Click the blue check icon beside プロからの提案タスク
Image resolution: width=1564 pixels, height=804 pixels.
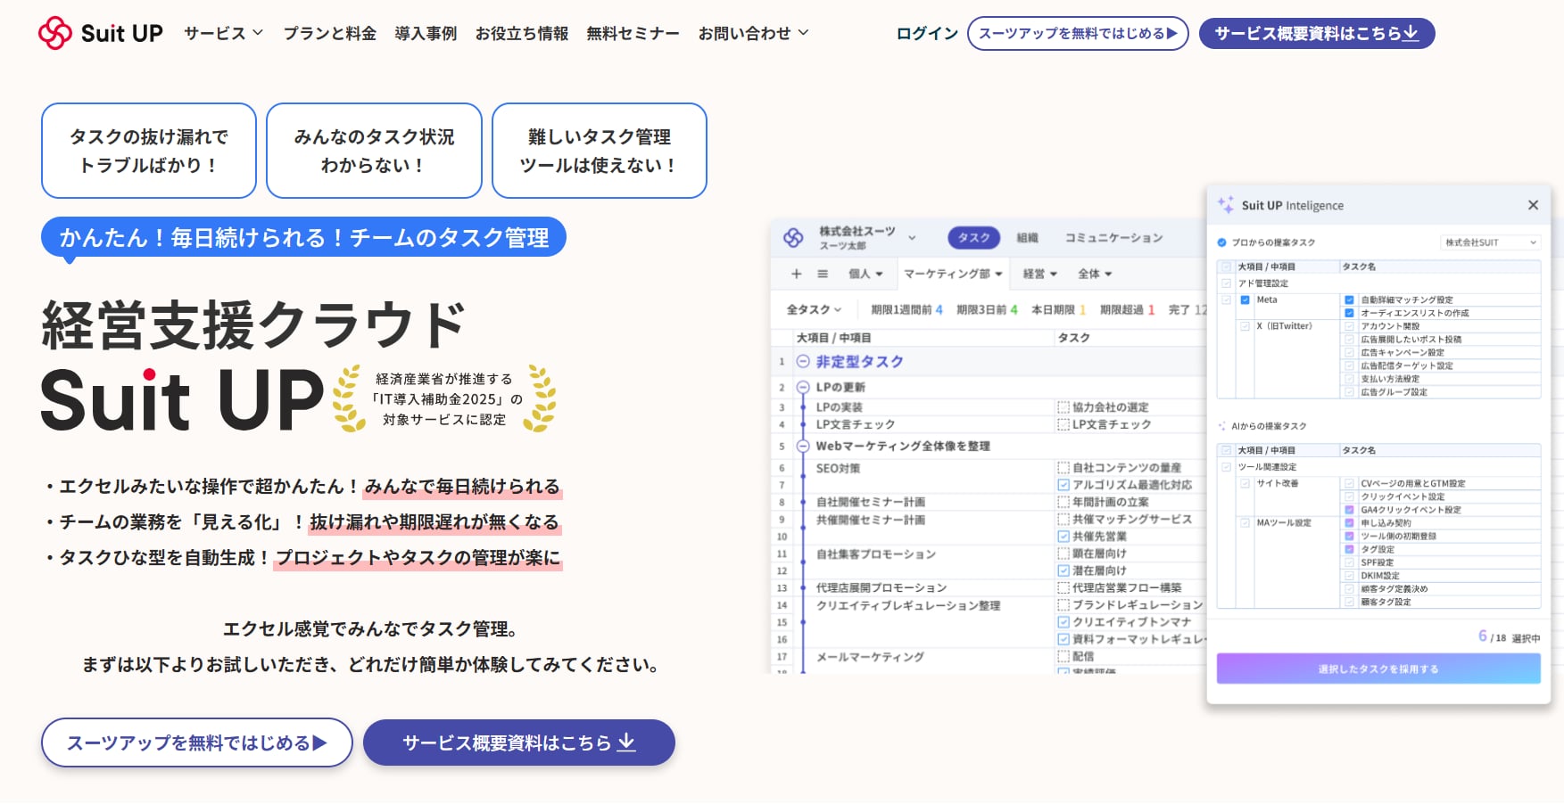coord(1222,242)
